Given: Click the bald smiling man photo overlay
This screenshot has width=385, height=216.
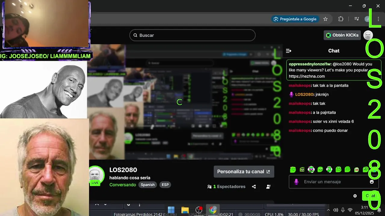Looking at the screenshot, I should 44,89.
